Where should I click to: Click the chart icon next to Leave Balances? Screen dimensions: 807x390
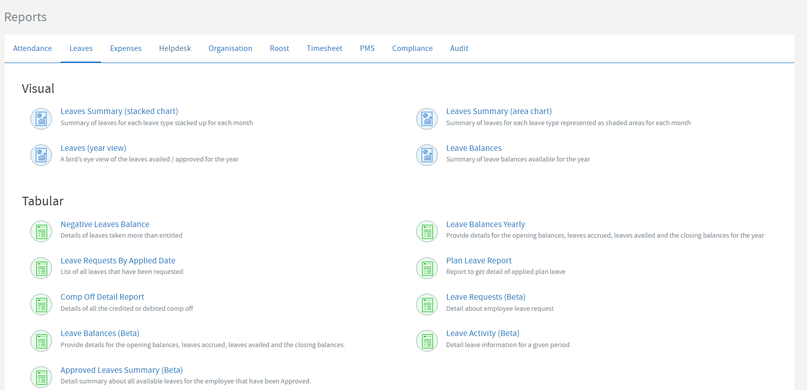click(427, 155)
